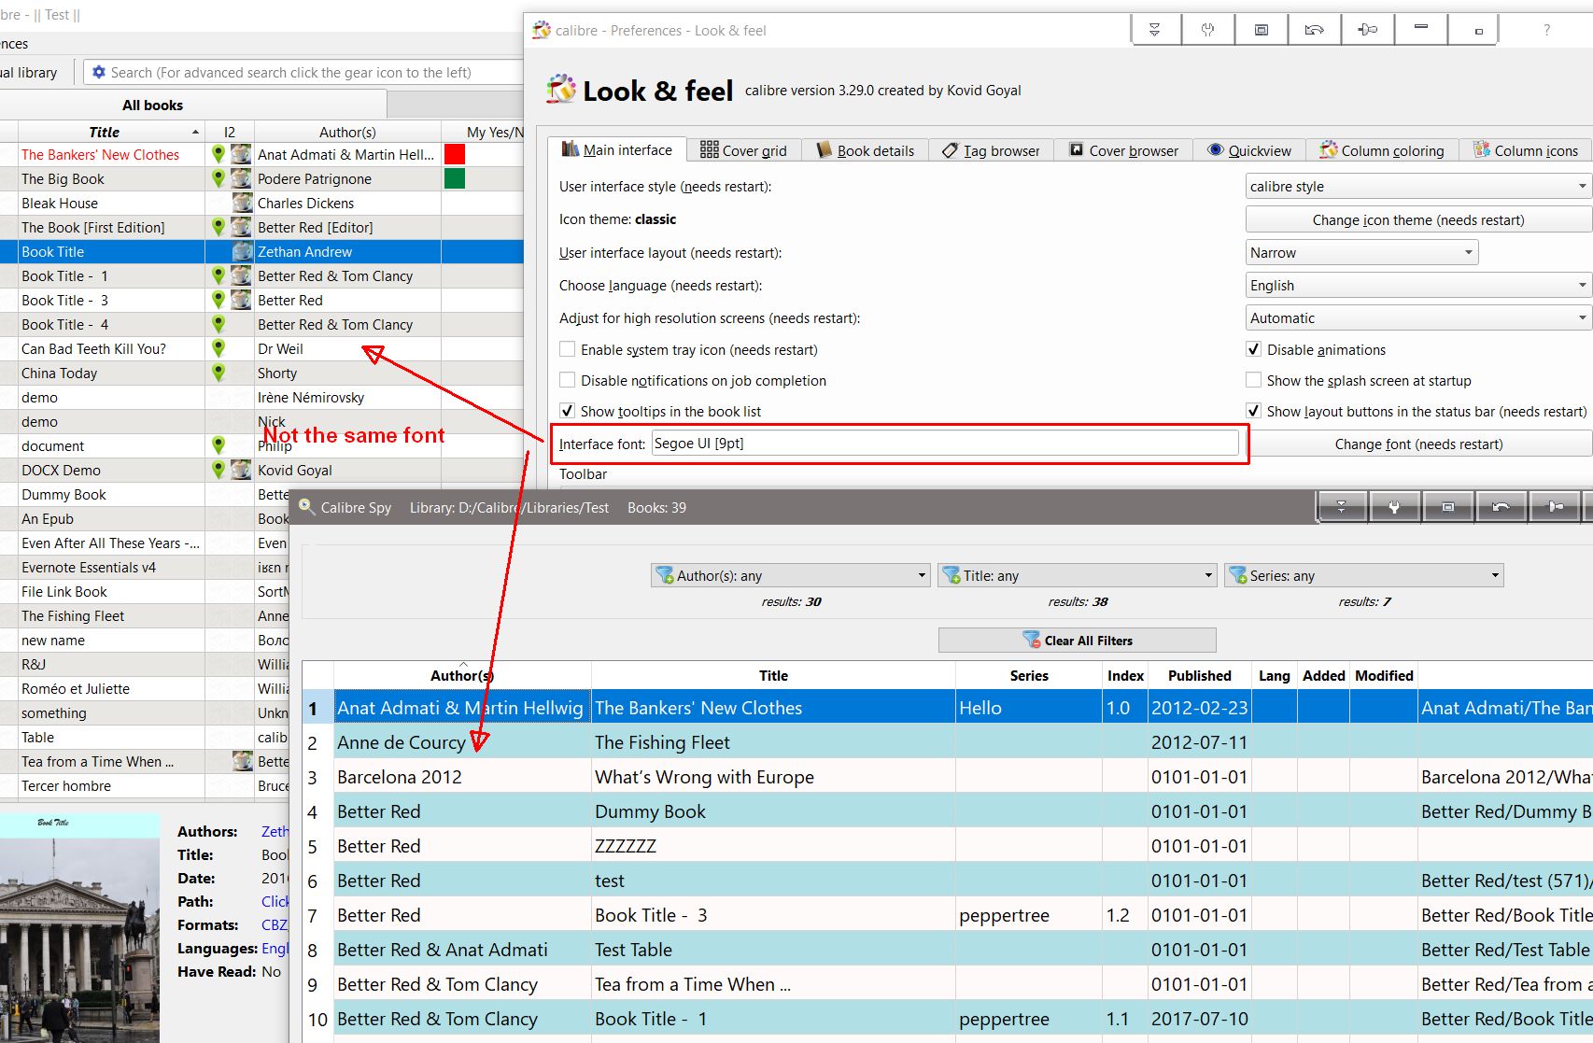Click the Change icon theme button
This screenshot has height=1043, width=1593.
coord(1418,219)
